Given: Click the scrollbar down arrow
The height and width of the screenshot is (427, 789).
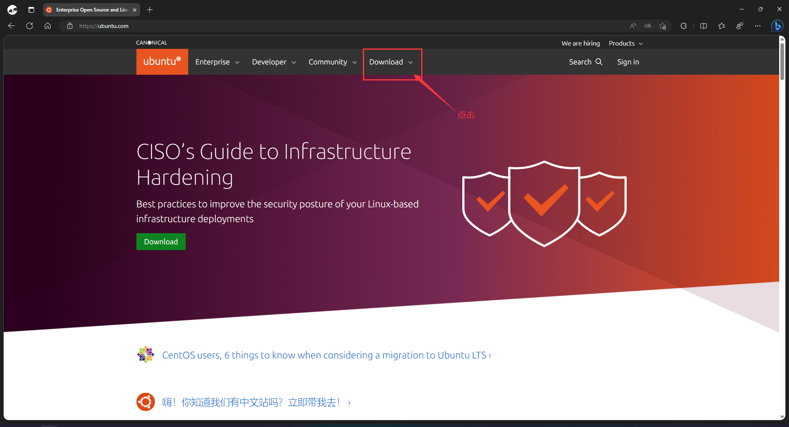Looking at the screenshot, I should (782, 417).
